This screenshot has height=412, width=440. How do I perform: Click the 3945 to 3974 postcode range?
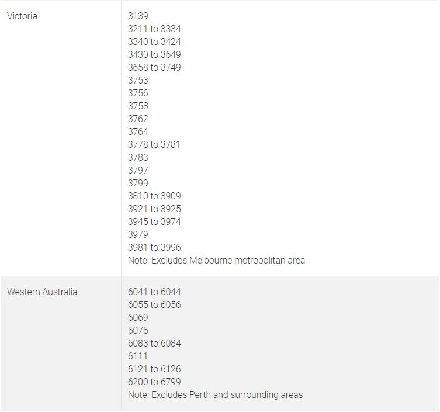click(x=154, y=221)
